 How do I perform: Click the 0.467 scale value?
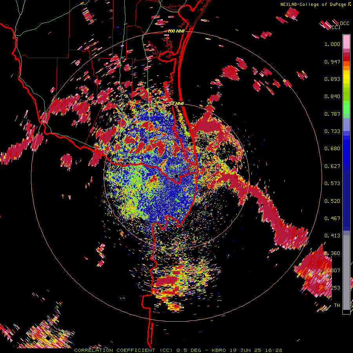point(332,218)
